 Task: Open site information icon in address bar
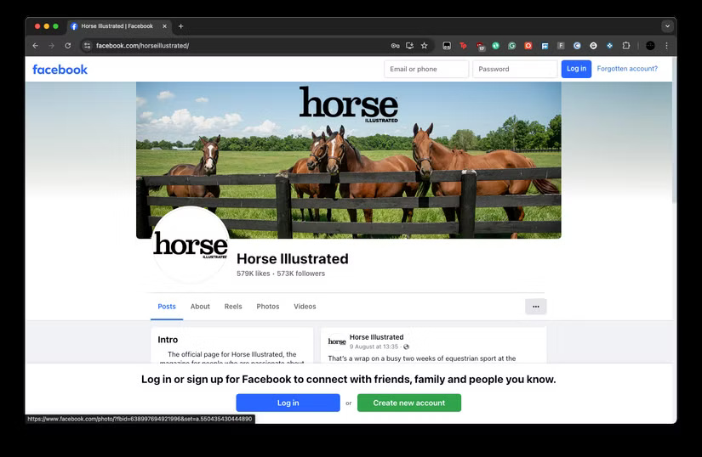pos(88,46)
